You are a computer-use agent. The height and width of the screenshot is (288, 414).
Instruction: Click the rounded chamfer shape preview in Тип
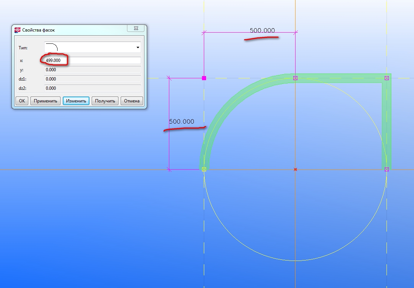[x=52, y=47]
